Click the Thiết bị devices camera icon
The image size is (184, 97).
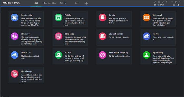(x=146, y=36)
